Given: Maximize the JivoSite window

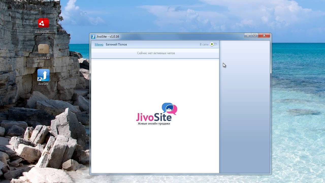Looking at the screenshot, I should (255, 36).
